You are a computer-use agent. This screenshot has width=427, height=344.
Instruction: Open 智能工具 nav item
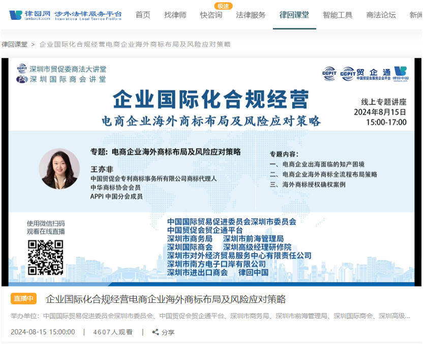[x=338, y=15]
